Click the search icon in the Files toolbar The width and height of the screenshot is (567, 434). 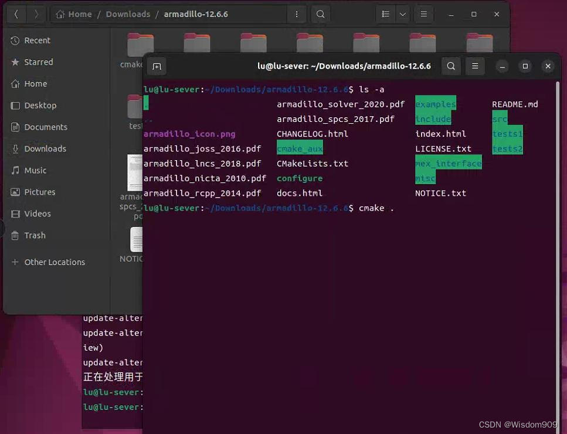(x=320, y=13)
